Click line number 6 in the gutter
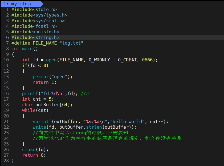The width and height of the screenshot is (224, 166). click(7, 38)
